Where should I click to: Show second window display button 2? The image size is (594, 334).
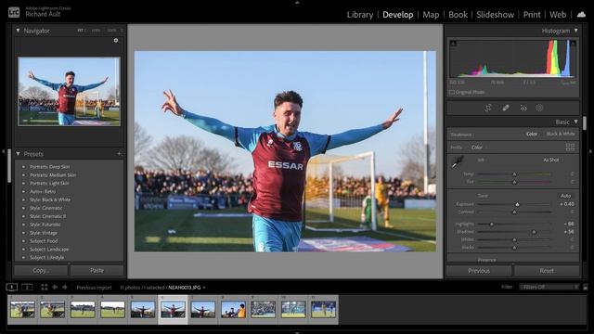tap(27, 287)
